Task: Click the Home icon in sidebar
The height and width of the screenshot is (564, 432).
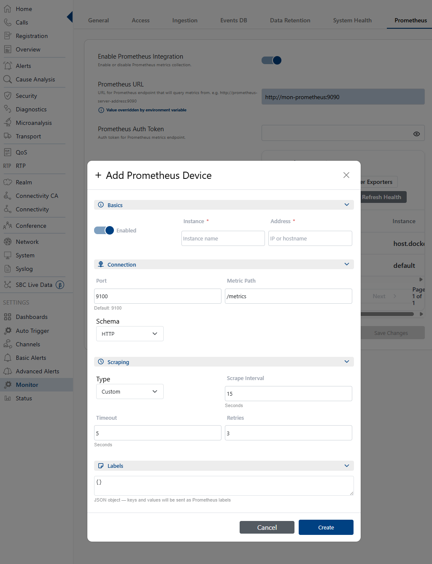Action: click(x=8, y=8)
